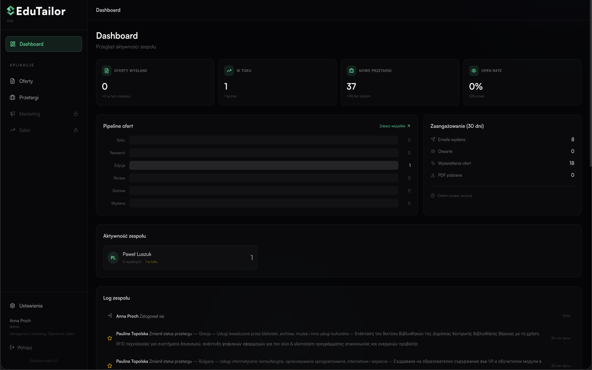This screenshot has width=592, height=370.
Task: Click the star icon on Paulina Topolska's log entry
Action: coord(110,338)
